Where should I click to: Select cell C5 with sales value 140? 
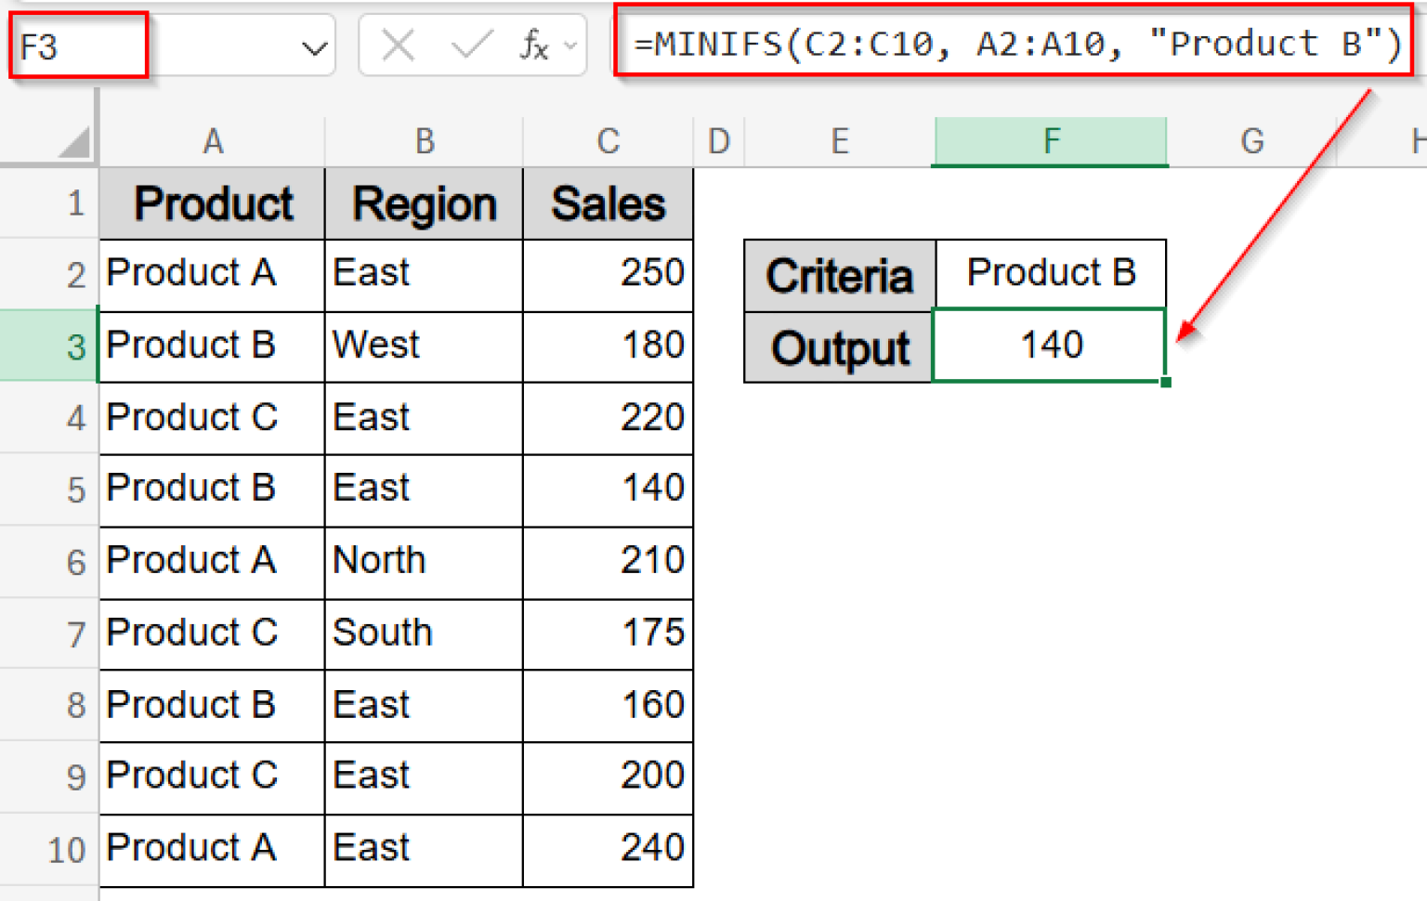[x=608, y=490]
